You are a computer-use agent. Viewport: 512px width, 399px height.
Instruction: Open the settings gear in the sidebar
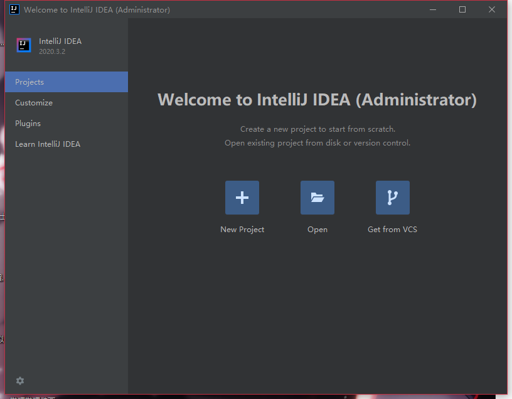20,381
